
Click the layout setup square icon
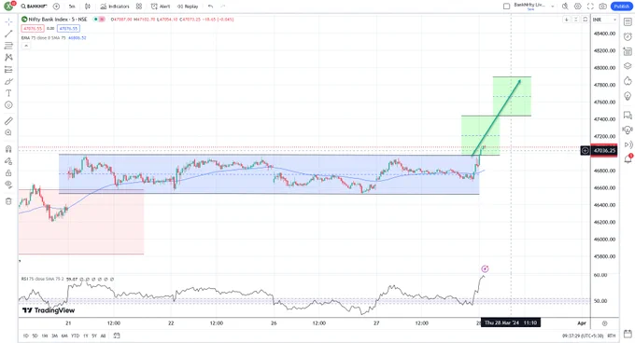pos(506,7)
